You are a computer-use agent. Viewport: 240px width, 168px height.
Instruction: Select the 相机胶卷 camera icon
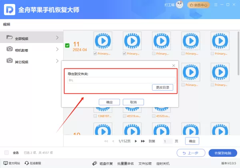10,49
